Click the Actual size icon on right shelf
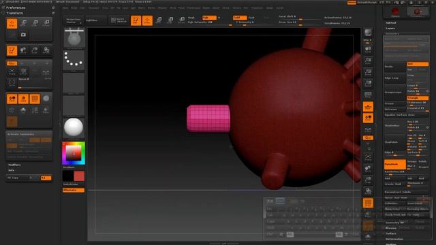 368,73
